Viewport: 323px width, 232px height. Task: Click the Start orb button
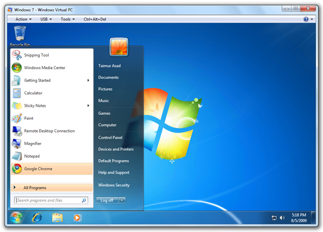point(16,218)
